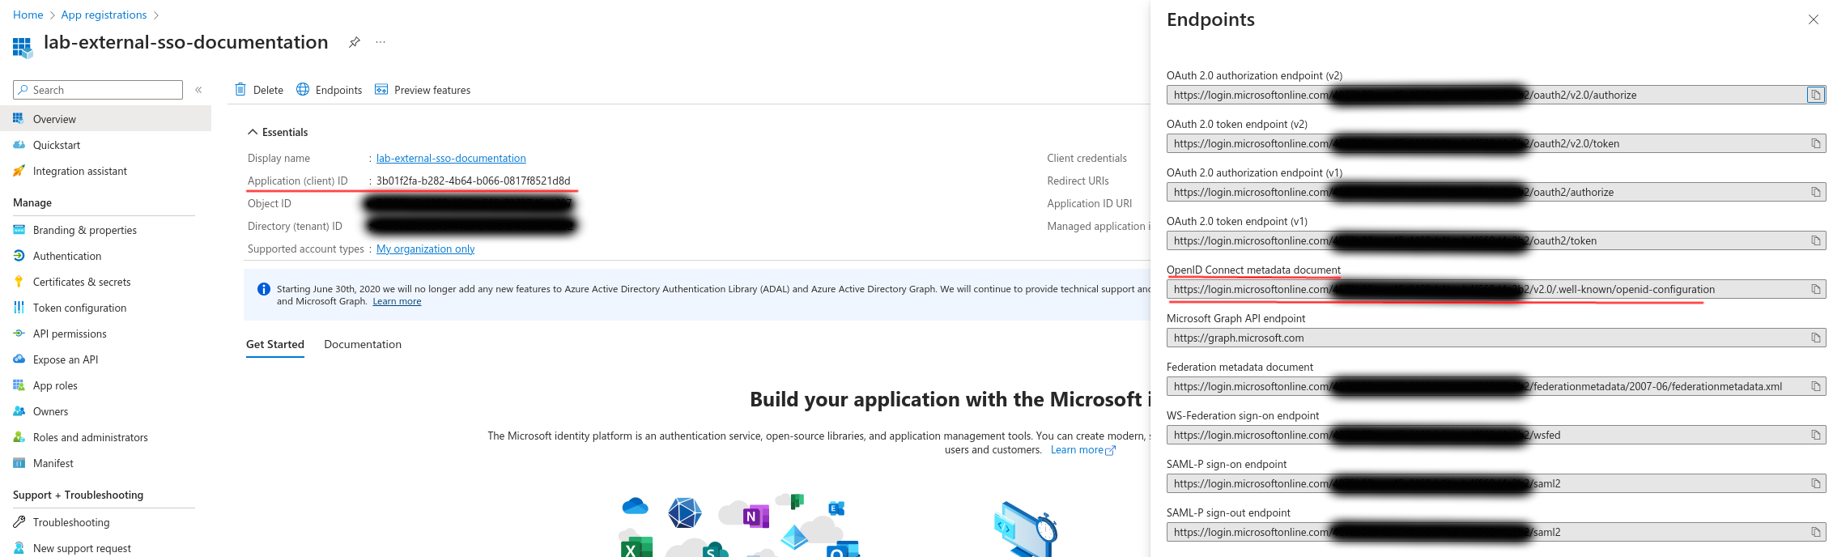Click Learn more link under the identity platform text
1833x557 pixels.
(x=1082, y=450)
